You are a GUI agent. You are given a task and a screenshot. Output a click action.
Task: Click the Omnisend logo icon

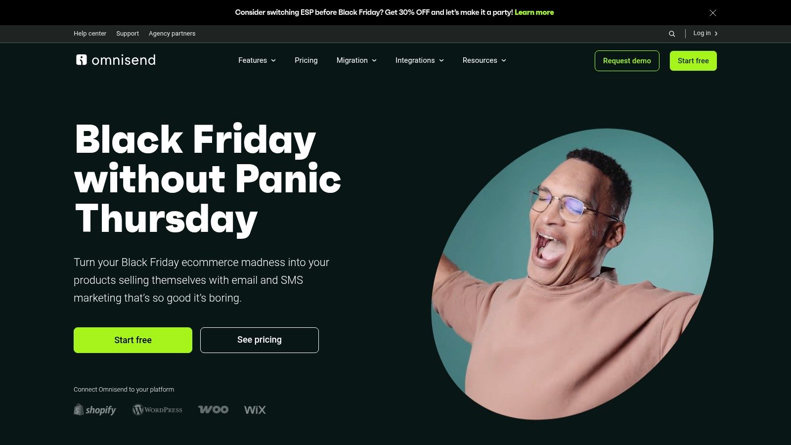point(81,60)
